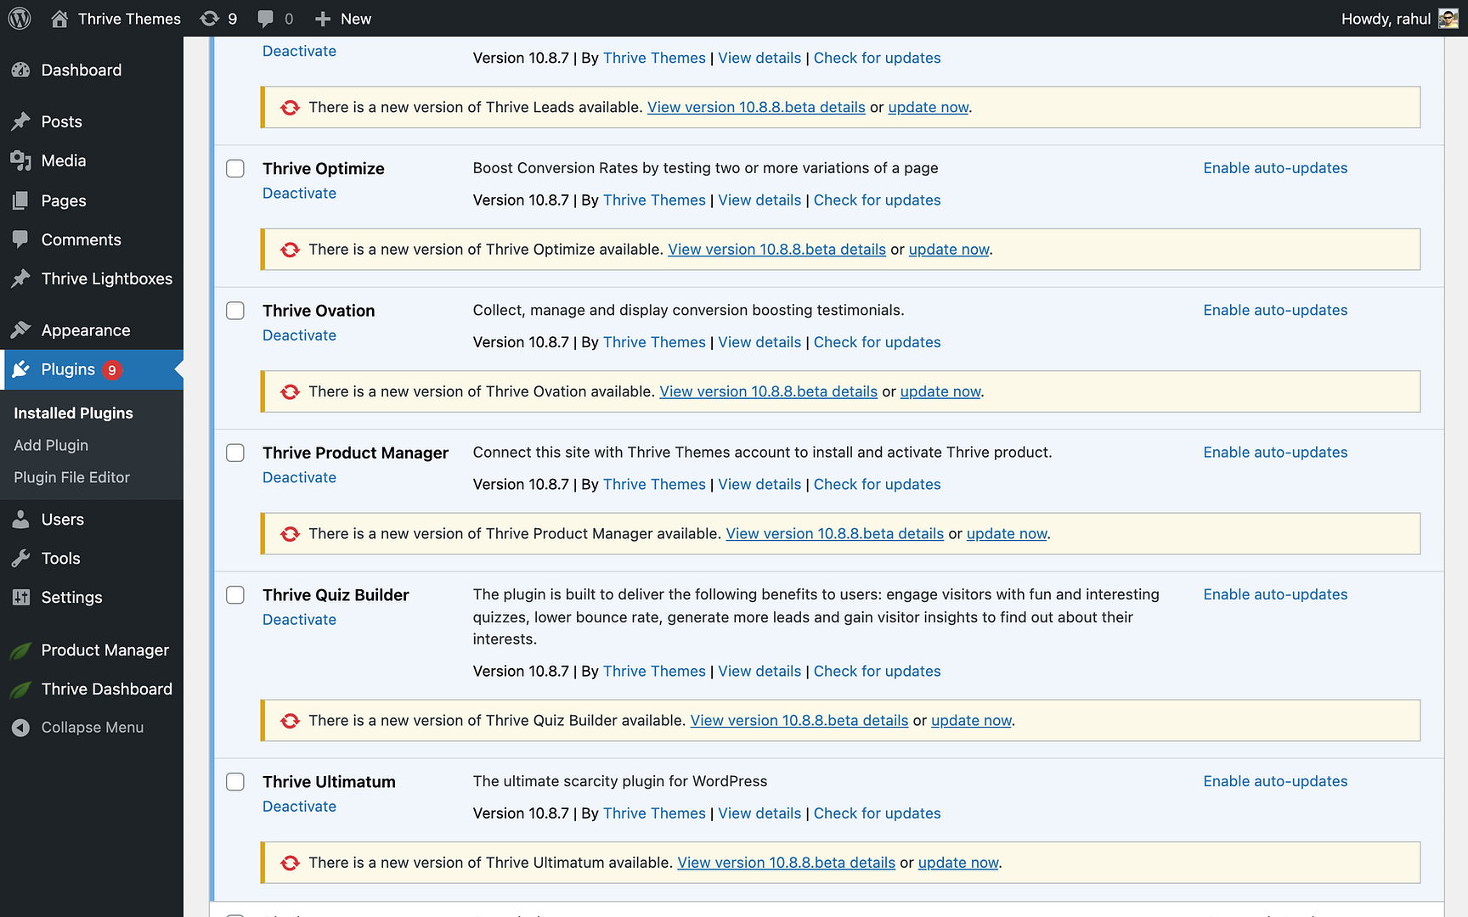Click the Appearance paintbrush icon
This screenshot has width=1468, height=917.
click(21, 329)
